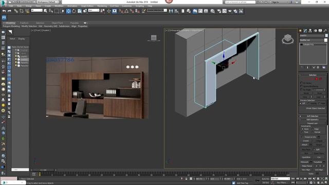This screenshot has height=185, width=329.
Task: Click the Slice Plane button
Action: coord(306,150)
